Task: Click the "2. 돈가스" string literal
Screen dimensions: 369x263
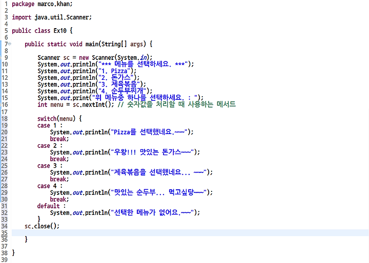Action: tap(116, 78)
